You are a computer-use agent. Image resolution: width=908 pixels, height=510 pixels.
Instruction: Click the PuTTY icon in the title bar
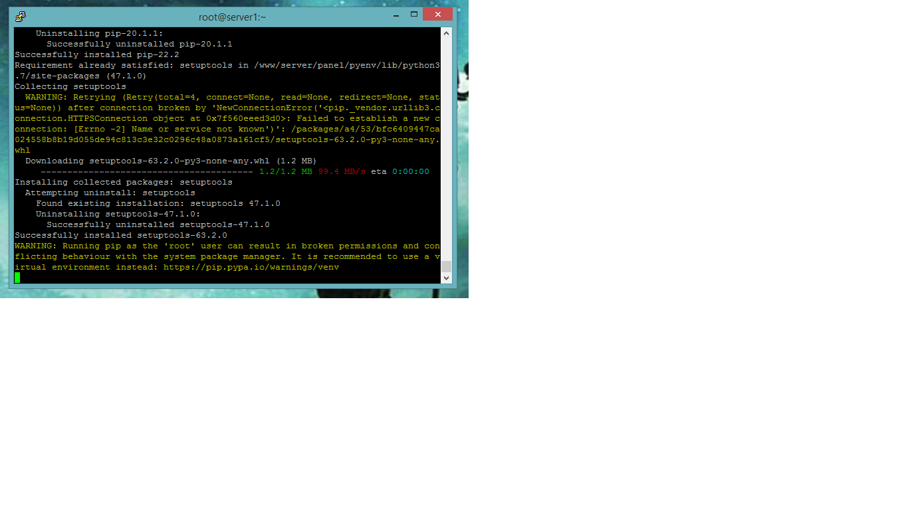pos(21,17)
